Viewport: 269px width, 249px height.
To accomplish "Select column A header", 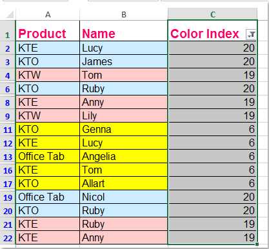I will click(x=48, y=15).
